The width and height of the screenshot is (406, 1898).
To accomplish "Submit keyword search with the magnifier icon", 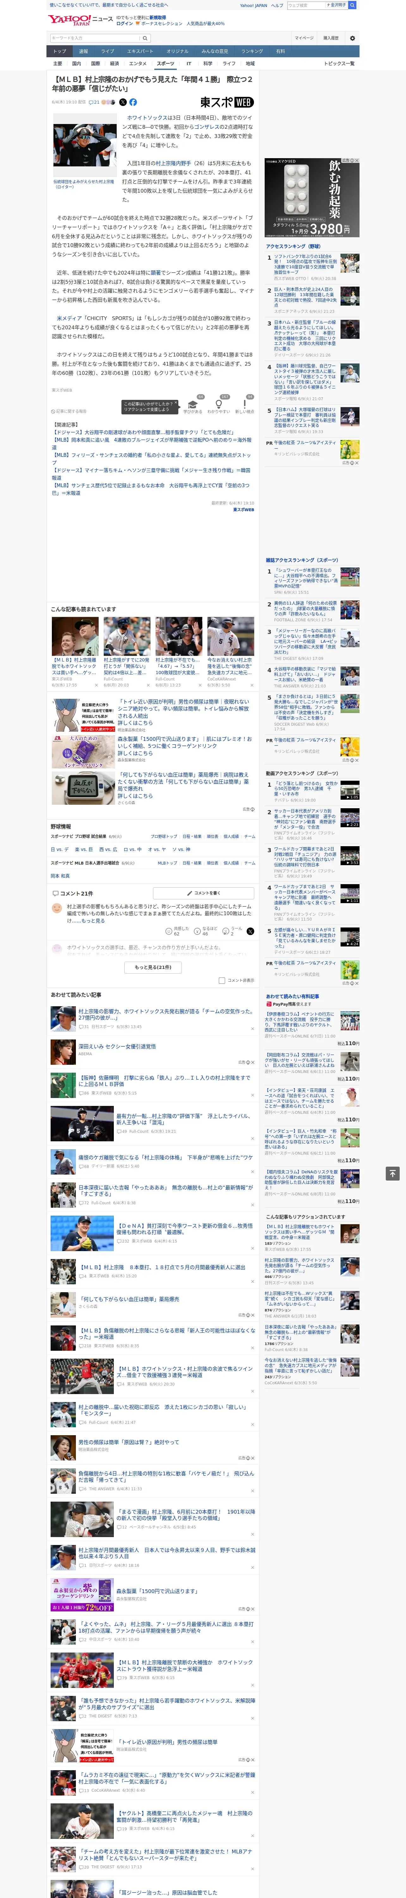I will coord(145,38).
